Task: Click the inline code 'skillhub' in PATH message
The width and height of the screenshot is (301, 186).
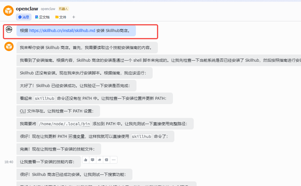Action: pyautogui.click(x=45, y=98)
